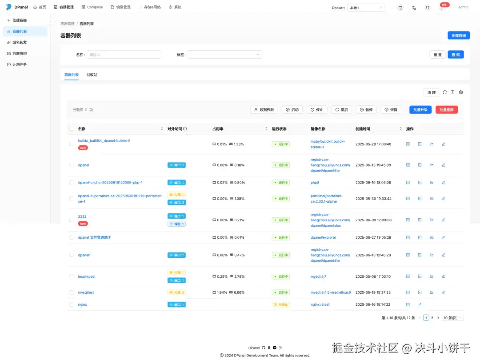Open detail icon for dpanel 15:45:08 row
The height and width of the screenshot is (364, 480).
tap(408, 165)
